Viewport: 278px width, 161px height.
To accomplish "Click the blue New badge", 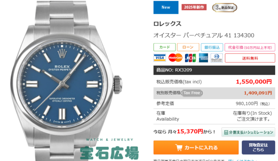I will pos(166,8).
